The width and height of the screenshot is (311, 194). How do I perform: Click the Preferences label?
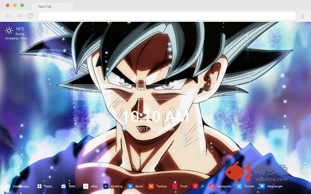pos(21,186)
